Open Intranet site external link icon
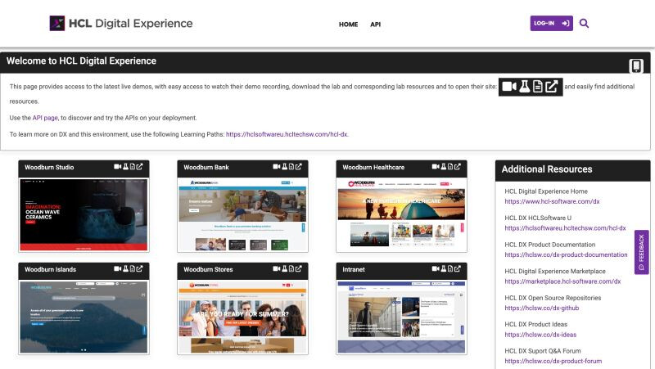Screen dimensions: 655x369 458,269
